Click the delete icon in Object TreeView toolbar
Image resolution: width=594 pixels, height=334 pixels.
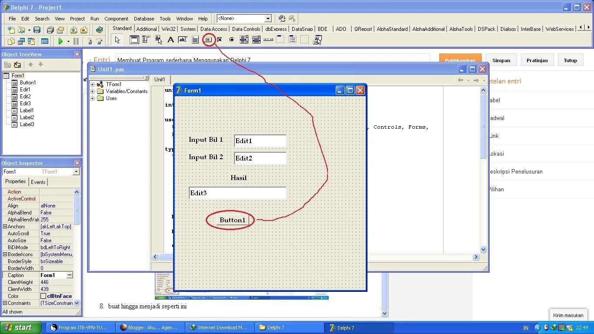pos(17,65)
